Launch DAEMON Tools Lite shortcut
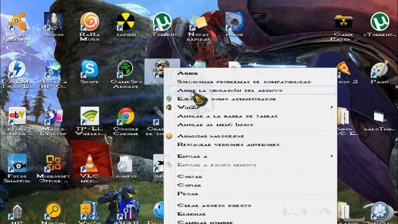 coord(17,69)
